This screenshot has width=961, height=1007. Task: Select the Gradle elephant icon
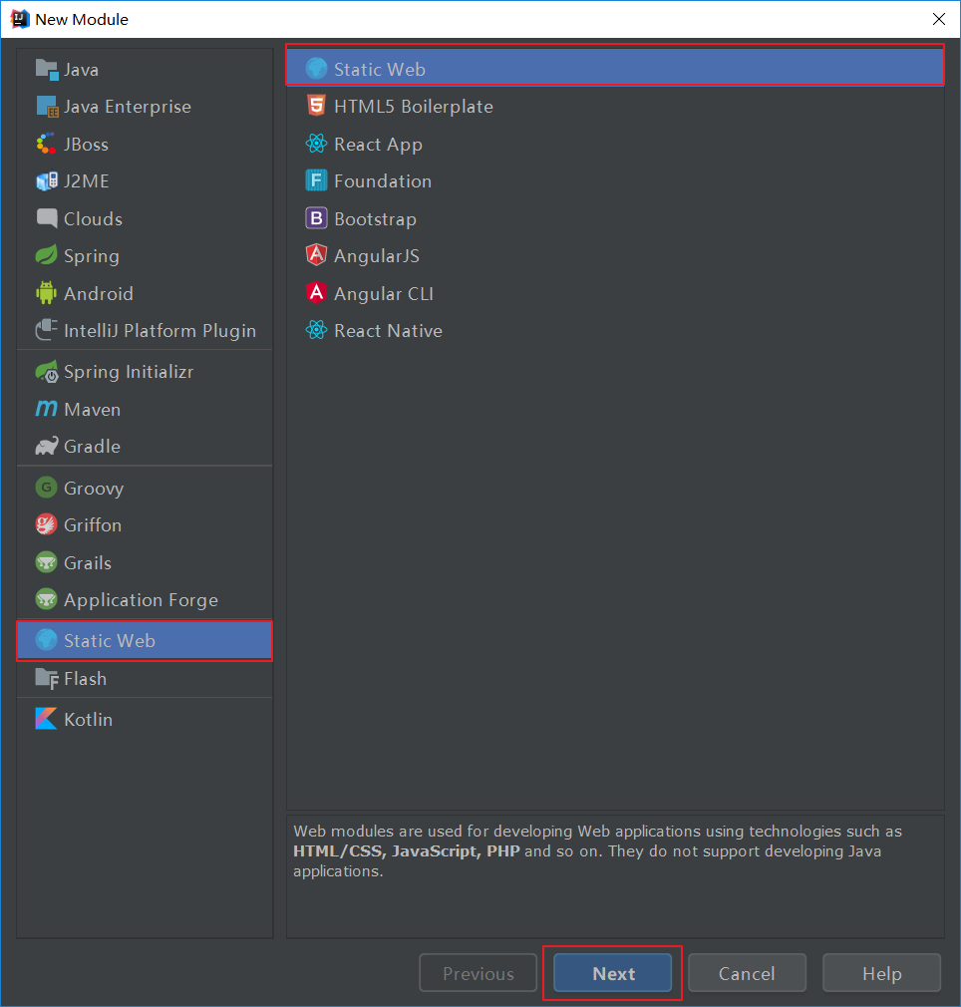click(x=46, y=446)
